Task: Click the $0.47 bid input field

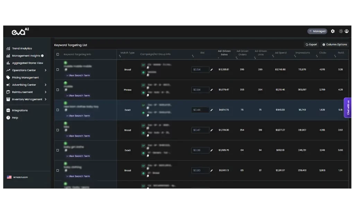Action: coord(200,130)
